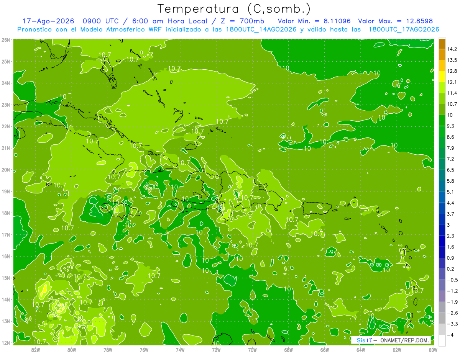Viewport: 460px width, 355px height.
Task: Click the '22N' latitude axis label
Action: (x=6, y=126)
